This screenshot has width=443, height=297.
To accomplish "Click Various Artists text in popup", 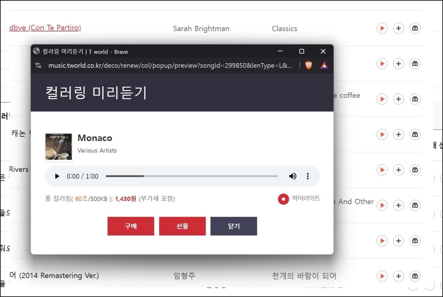I will click(x=97, y=151).
